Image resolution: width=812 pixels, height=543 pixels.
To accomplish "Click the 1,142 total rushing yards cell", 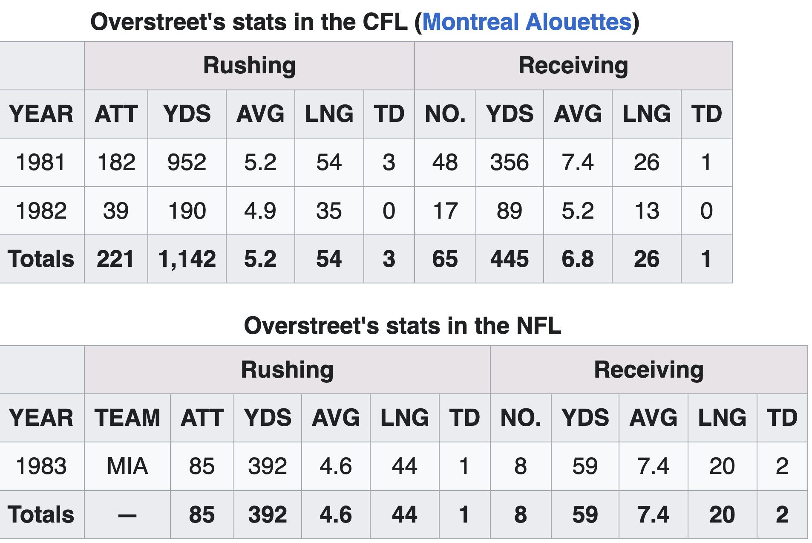I will pos(187,259).
